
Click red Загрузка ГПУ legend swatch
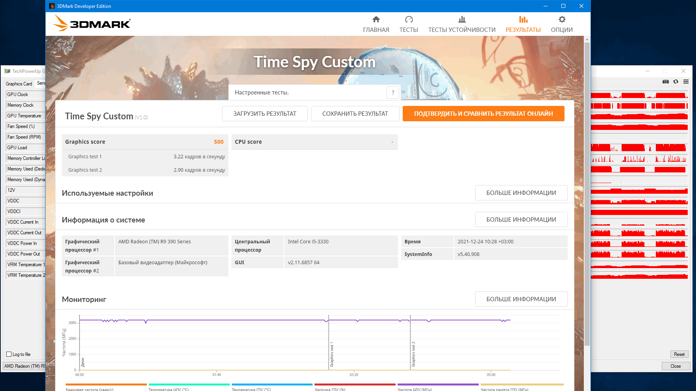coord(355,385)
